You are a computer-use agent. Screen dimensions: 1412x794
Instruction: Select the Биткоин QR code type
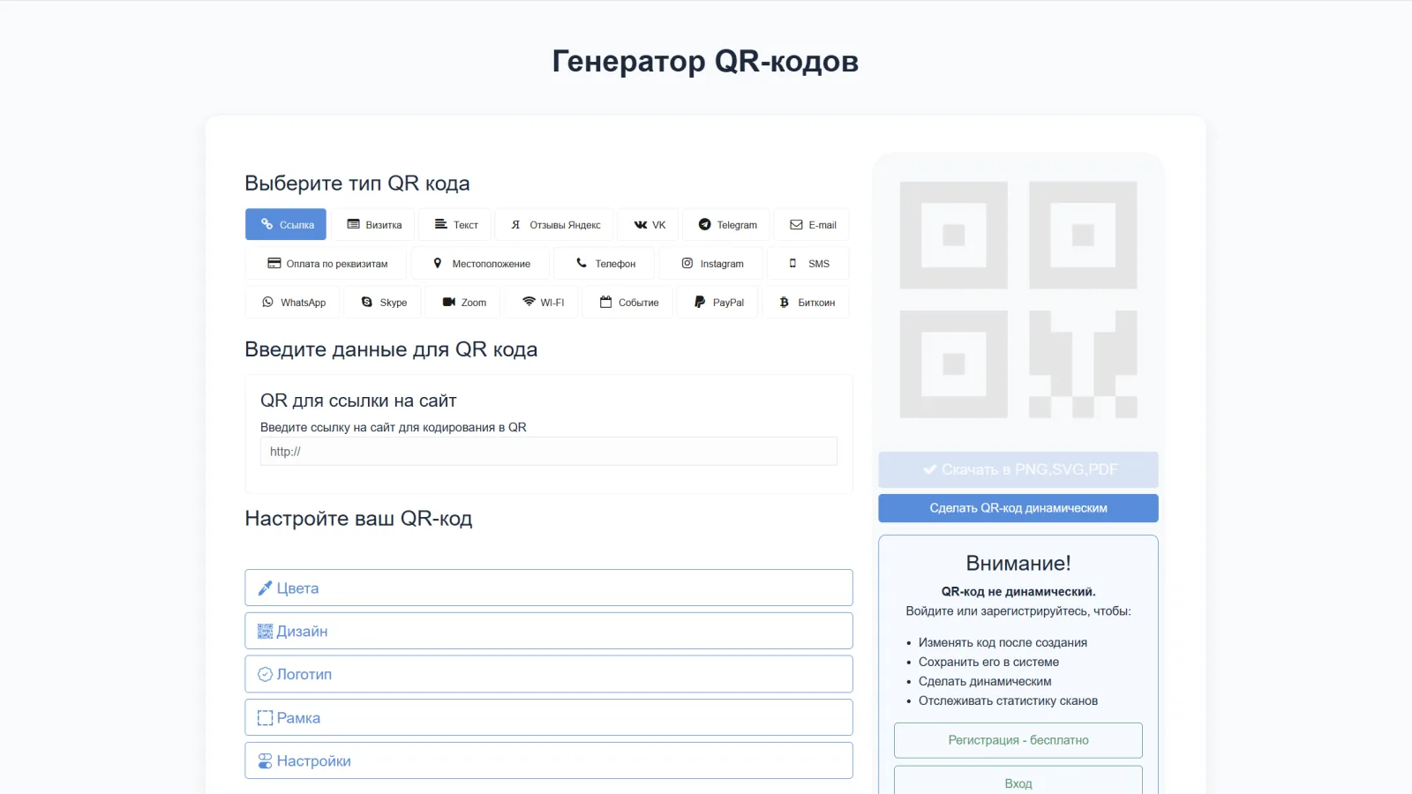(805, 302)
